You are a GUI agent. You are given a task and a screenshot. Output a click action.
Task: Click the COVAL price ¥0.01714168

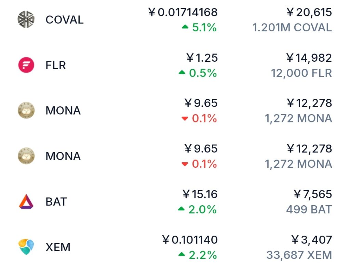pyautogui.click(x=183, y=13)
